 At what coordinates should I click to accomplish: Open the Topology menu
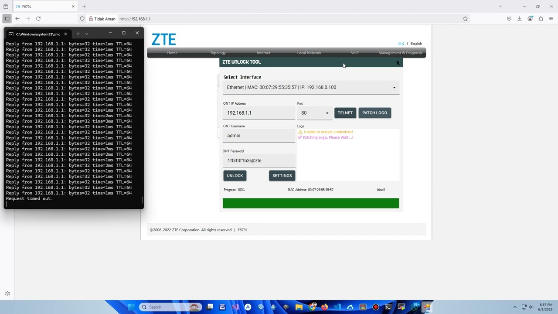pos(218,53)
